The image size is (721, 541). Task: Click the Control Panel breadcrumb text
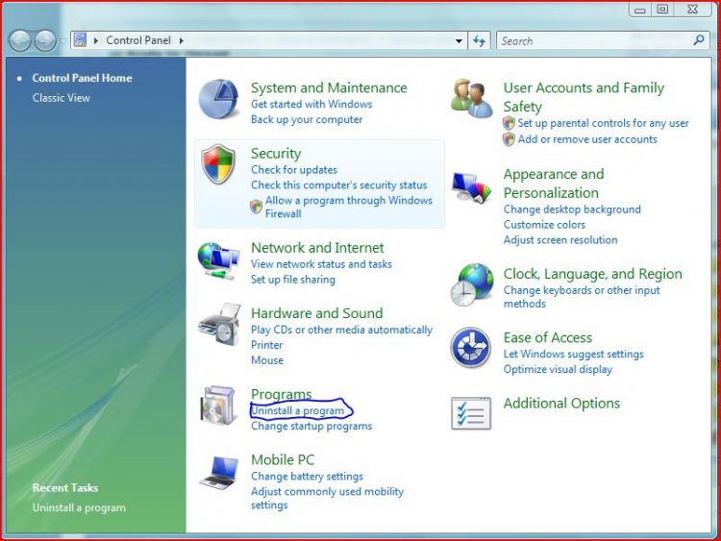pyautogui.click(x=138, y=40)
